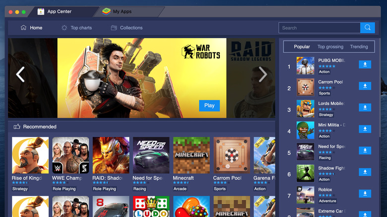Download Carrom Pool from the popular list
Screen dimensions: 387x217
click(x=365, y=86)
